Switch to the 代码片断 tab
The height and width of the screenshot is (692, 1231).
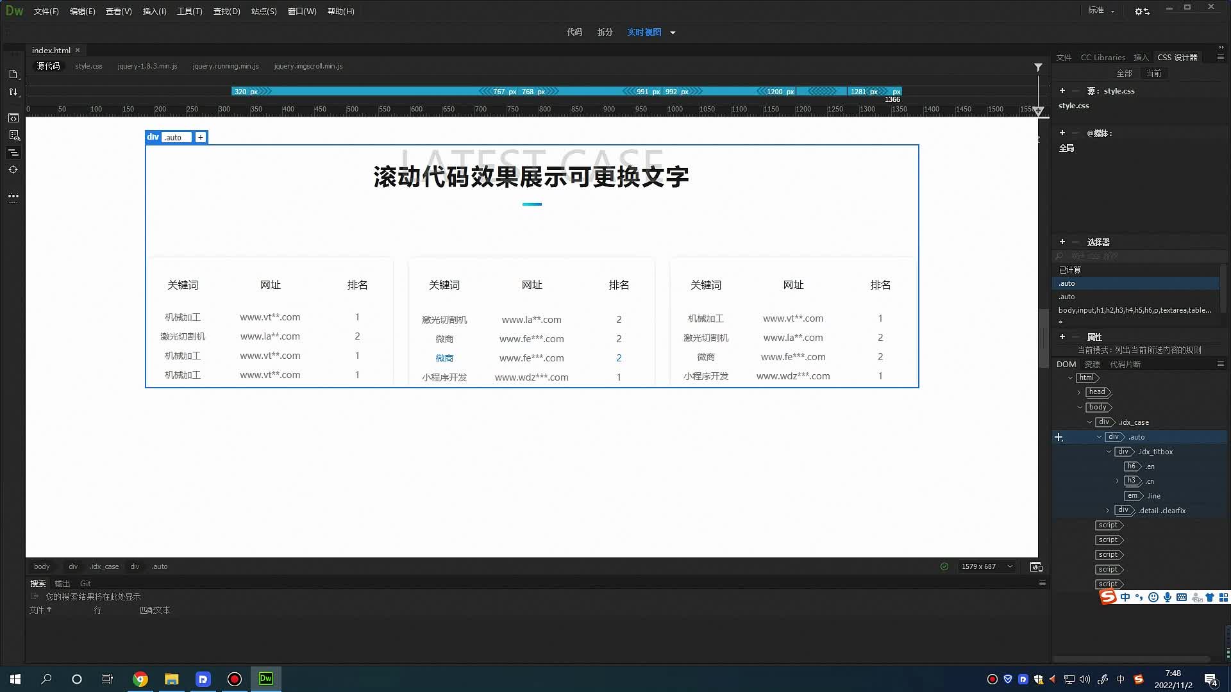pyautogui.click(x=1125, y=364)
